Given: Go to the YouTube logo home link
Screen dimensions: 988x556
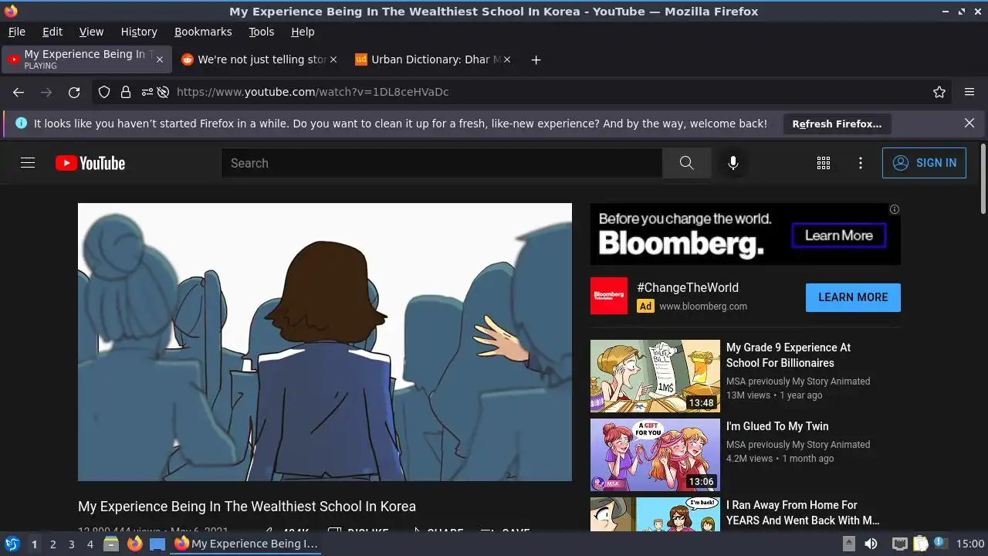Looking at the screenshot, I should (x=90, y=163).
